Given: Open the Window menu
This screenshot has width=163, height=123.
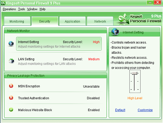Looking at the screenshot, I should [x=32, y=9].
